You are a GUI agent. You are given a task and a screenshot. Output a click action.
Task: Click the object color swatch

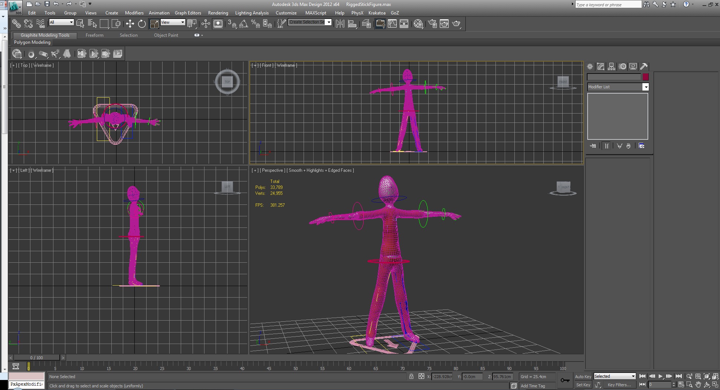coord(646,77)
